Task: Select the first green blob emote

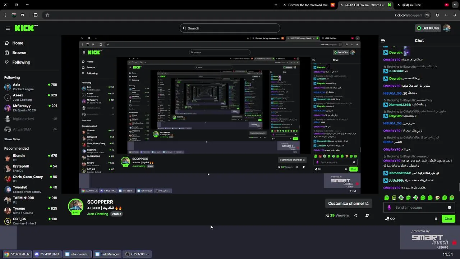Action: pos(386,197)
